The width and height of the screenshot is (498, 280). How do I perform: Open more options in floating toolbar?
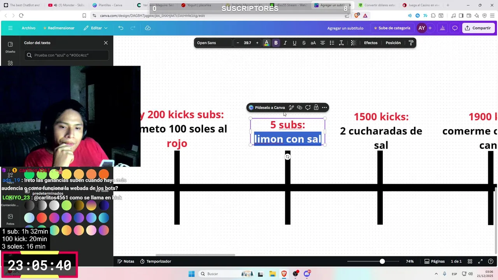[x=324, y=108]
